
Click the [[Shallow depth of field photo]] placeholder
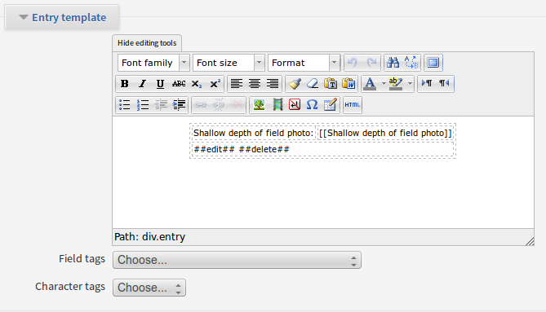(x=385, y=133)
